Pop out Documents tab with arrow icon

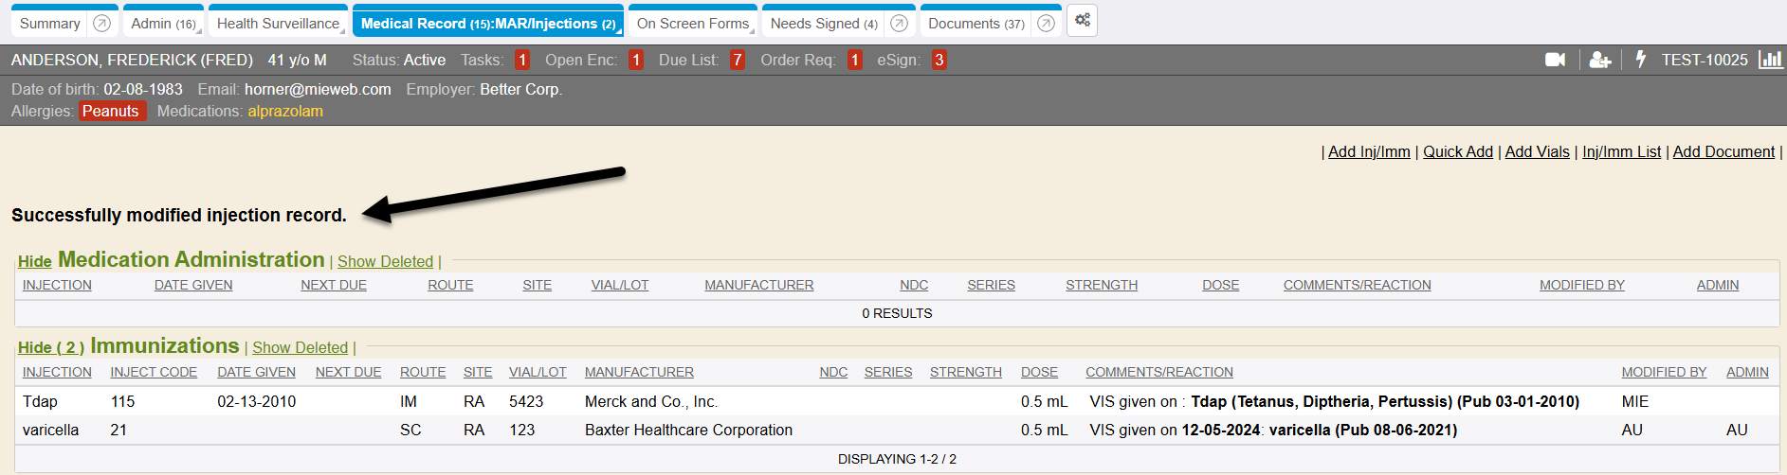click(x=1046, y=24)
